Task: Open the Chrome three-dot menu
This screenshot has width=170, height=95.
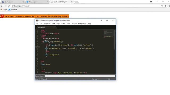Action: [169, 6]
